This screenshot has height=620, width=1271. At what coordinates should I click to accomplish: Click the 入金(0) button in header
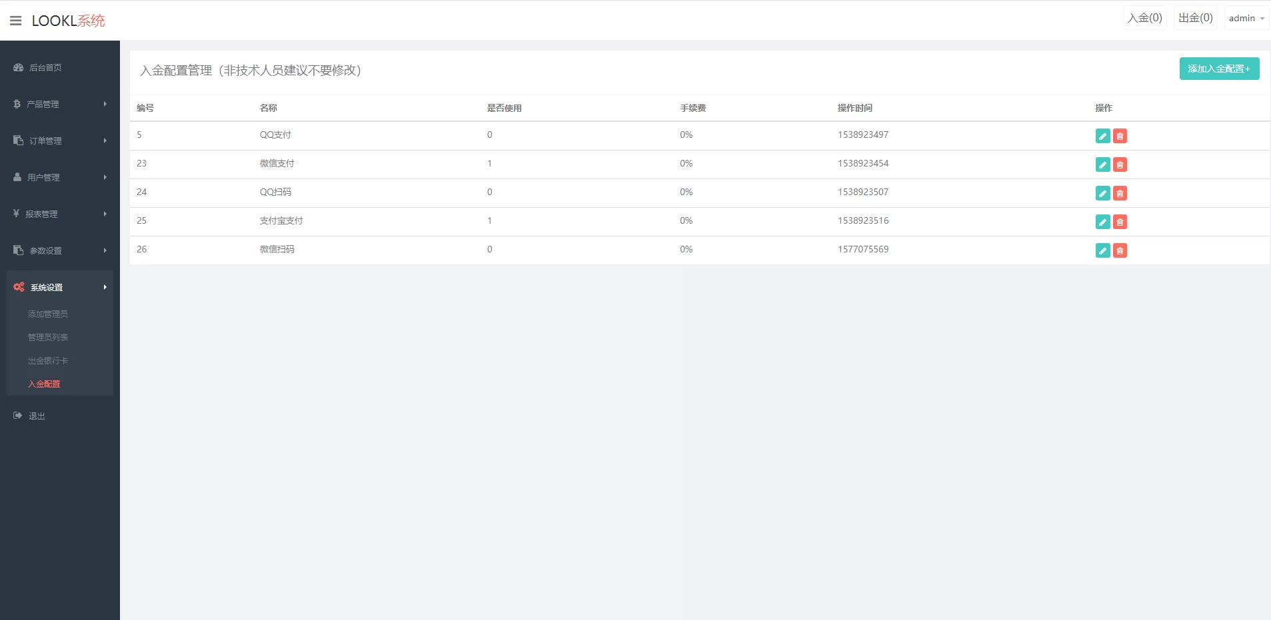(x=1144, y=18)
